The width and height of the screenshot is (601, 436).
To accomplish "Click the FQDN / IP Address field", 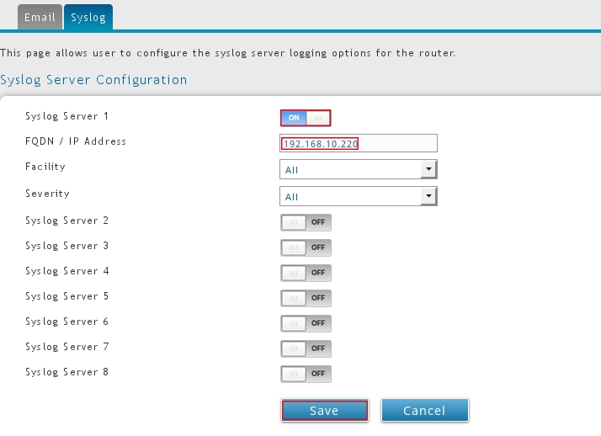I will 358,143.
